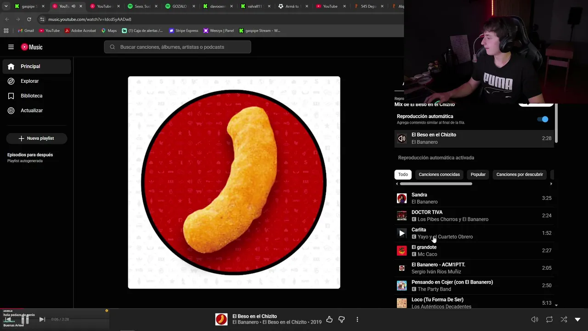Click the horizontal chips scrollbar
The image size is (588, 331).
(x=436, y=184)
